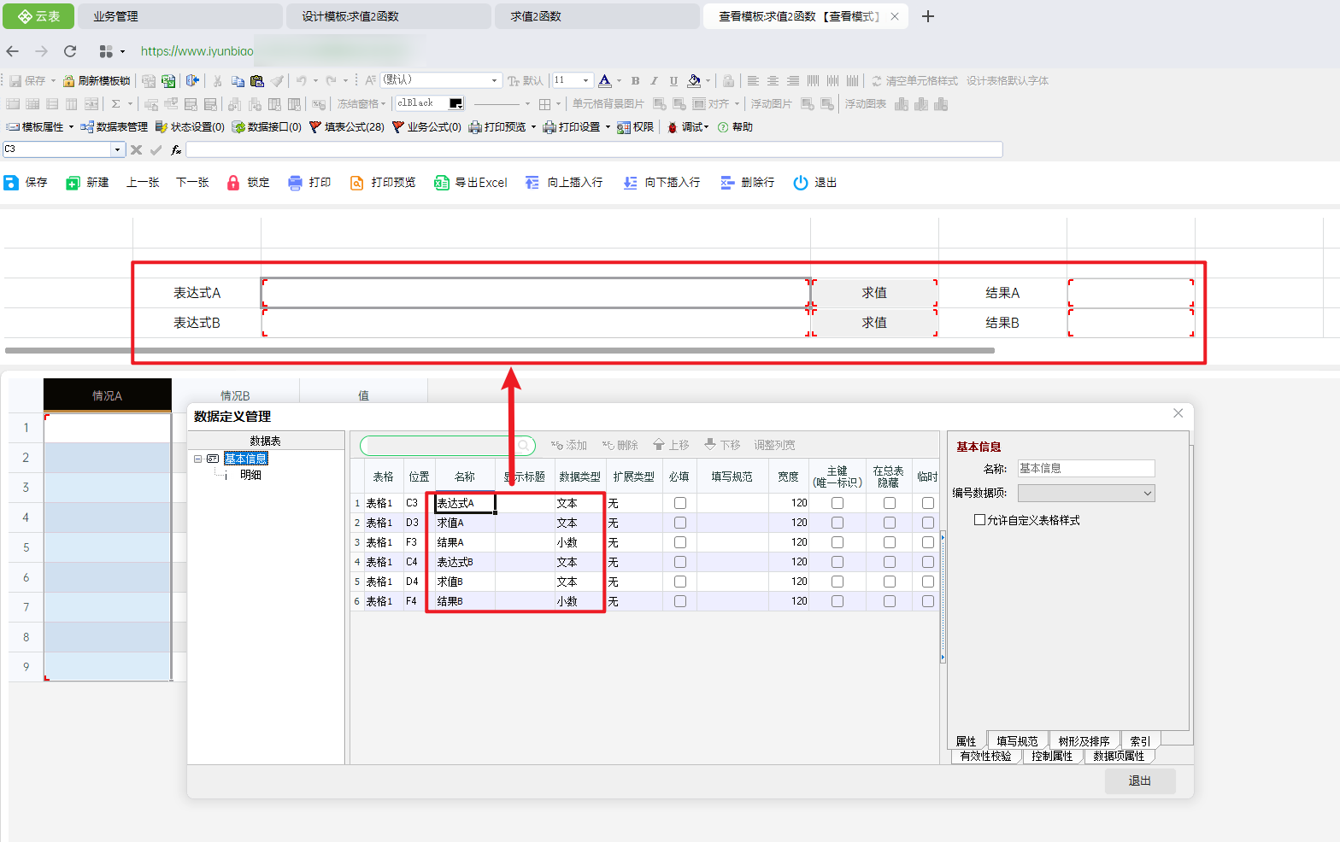This screenshot has width=1340, height=842.
Task: Click the 退出 button in dialog
Action: pos(1139,781)
